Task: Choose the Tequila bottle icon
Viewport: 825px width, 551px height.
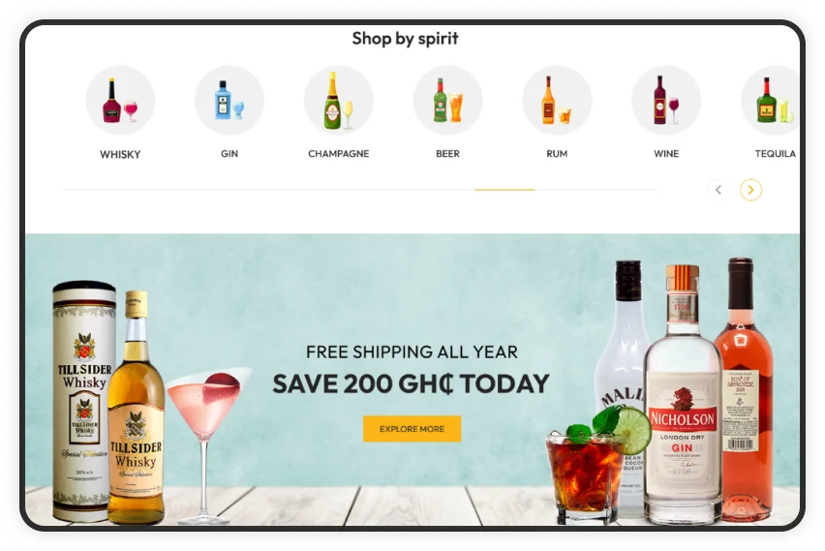Action: (771, 100)
